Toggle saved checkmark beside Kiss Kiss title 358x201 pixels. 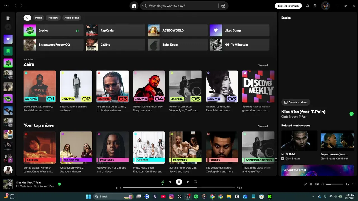(351, 114)
